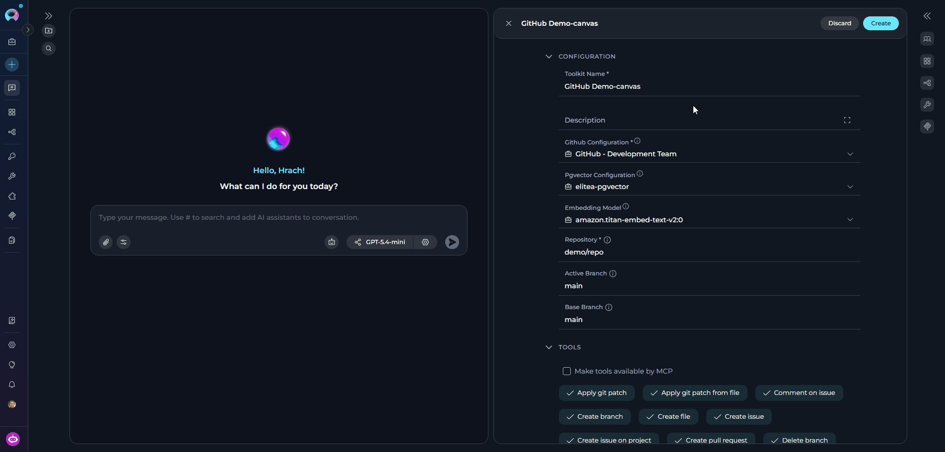The height and width of the screenshot is (452, 945).
Task: Open the paperclip icon in the right sidebar
Action: tap(927, 127)
